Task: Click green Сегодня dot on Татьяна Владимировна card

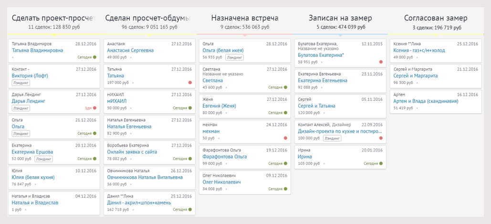Action: coord(95,57)
